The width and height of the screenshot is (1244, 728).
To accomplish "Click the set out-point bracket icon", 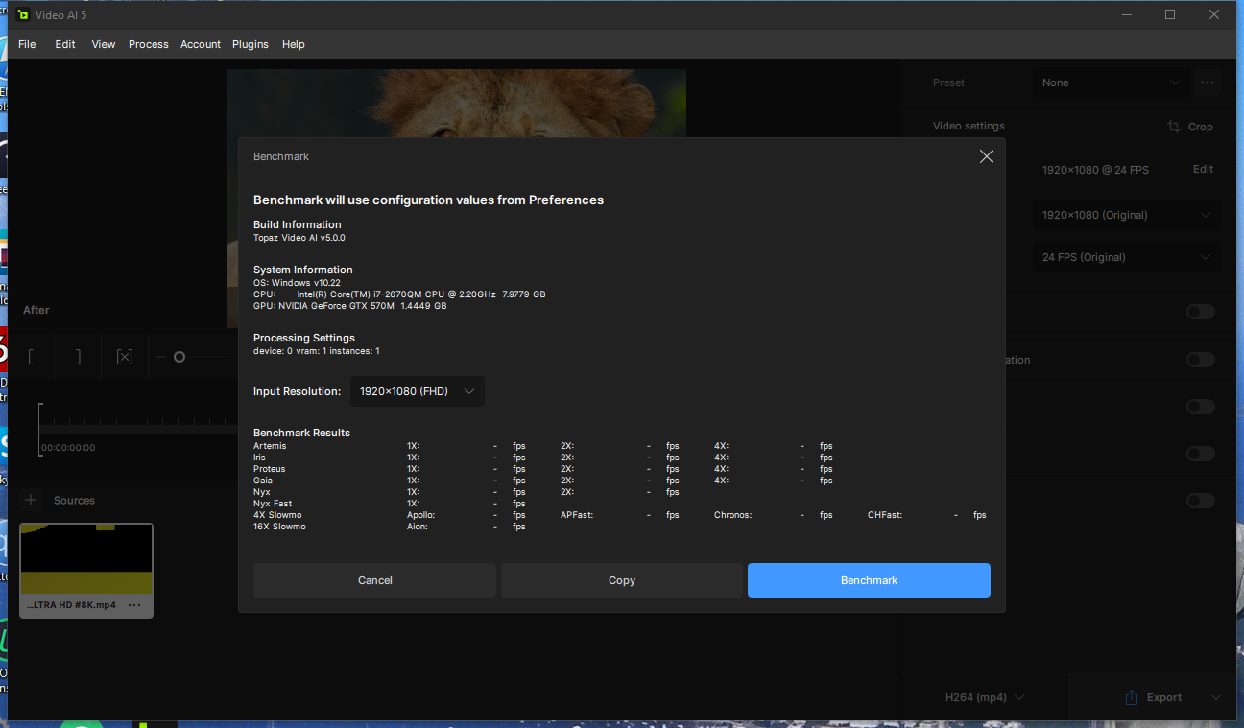I will 78,357.
